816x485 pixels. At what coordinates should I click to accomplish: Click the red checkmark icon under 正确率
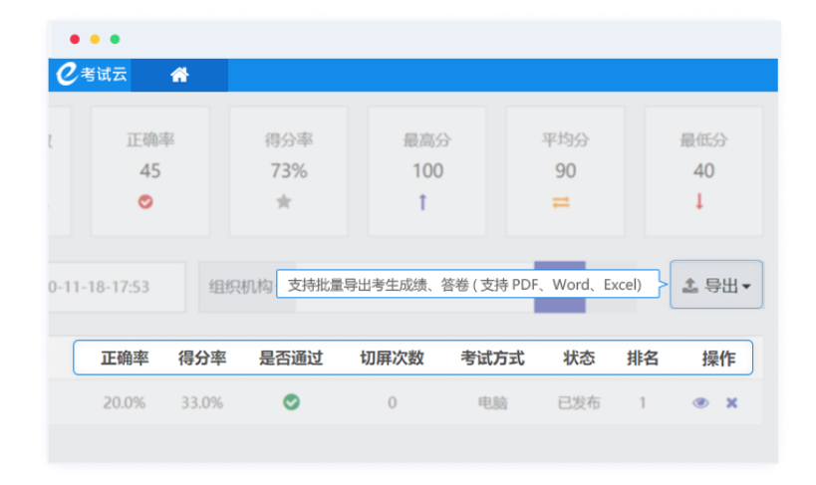[x=146, y=202]
